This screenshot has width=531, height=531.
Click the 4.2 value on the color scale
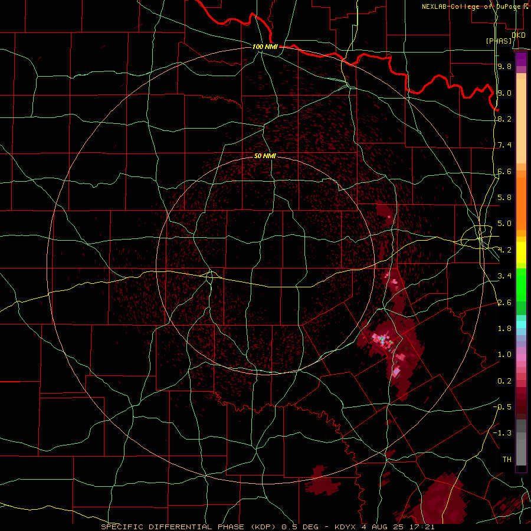pyautogui.click(x=504, y=250)
